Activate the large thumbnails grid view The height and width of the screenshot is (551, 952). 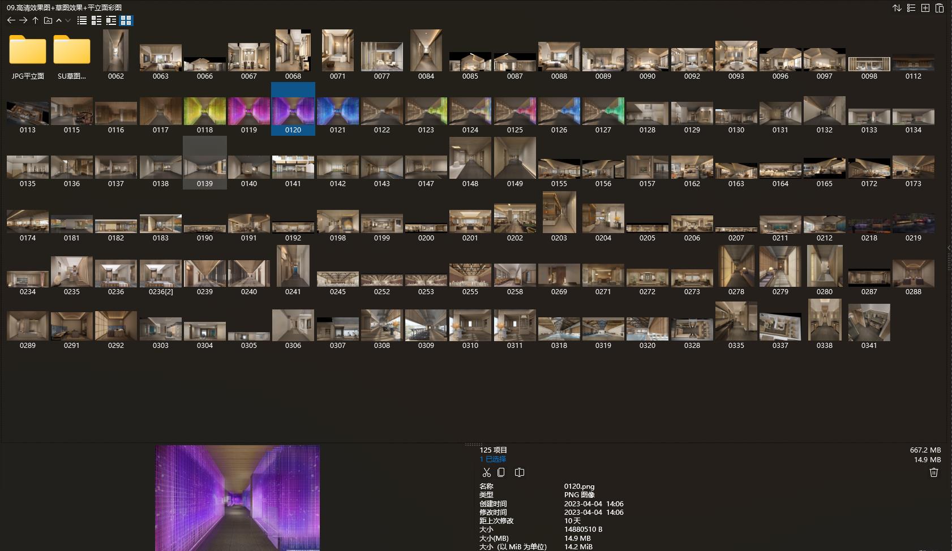click(x=126, y=20)
